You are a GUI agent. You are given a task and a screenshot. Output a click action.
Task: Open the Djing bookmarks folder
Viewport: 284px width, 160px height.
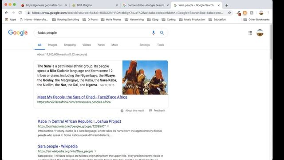(153, 20)
